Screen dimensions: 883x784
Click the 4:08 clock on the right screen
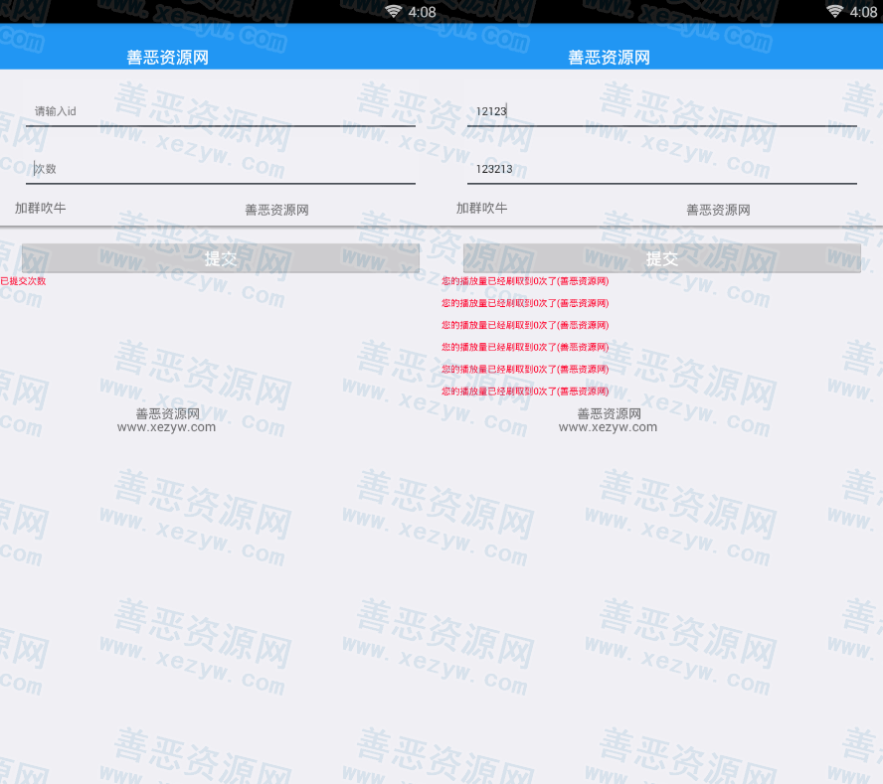[x=863, y=12]
